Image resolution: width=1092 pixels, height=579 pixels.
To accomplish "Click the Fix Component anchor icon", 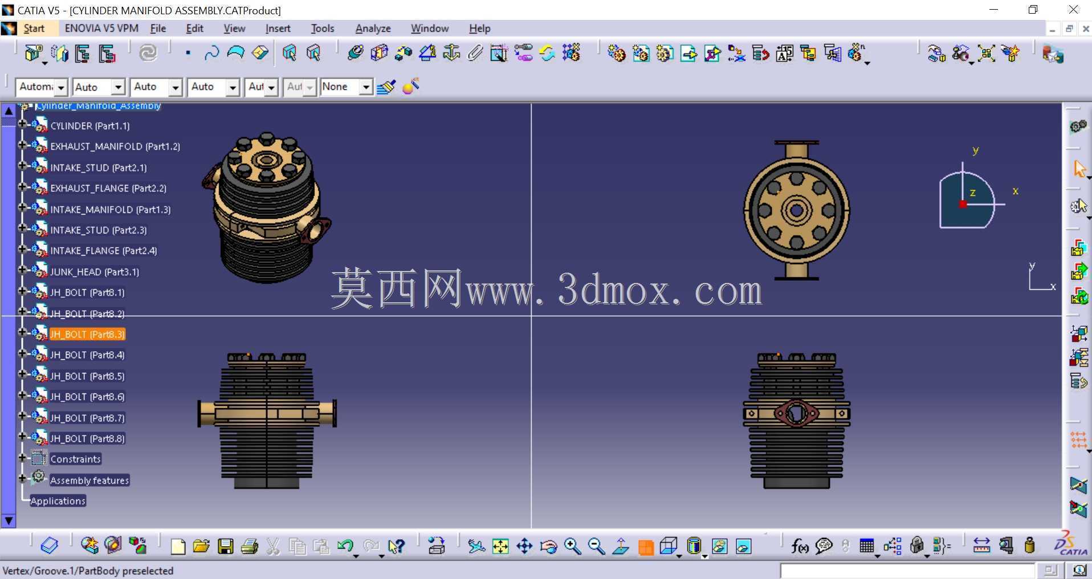I will [451, 54].
